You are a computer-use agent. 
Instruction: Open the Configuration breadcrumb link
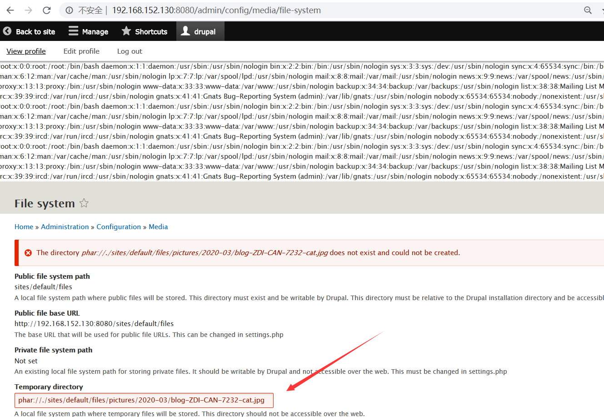tap(119, 226)
